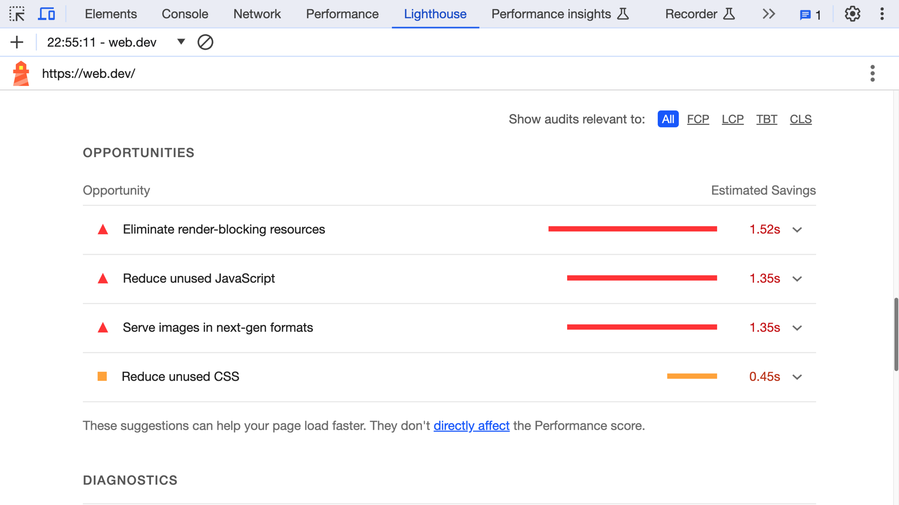Filter audits by CLS metric

click(x=800, y=119)
